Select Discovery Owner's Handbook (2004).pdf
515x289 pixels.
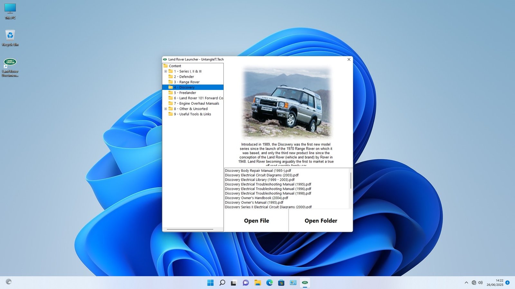(257, 198)
